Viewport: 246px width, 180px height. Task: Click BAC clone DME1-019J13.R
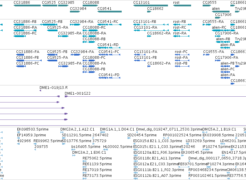pos(40,91)
